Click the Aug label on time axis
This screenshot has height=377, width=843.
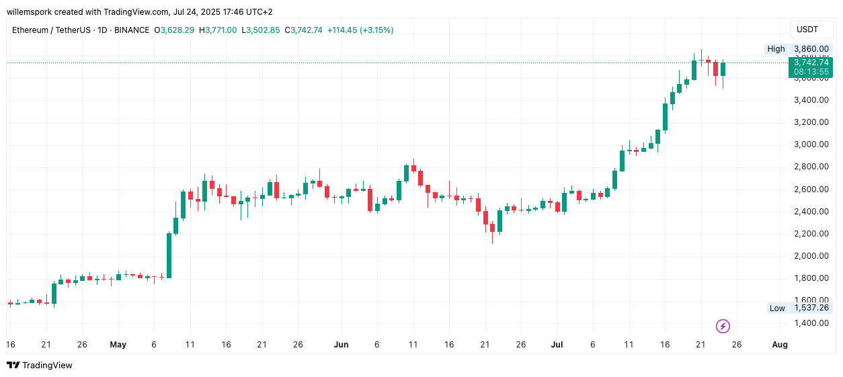pos(780,345)
